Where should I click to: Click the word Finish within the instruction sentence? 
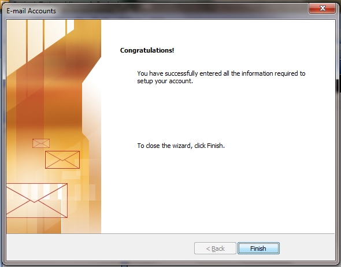(215, 146)
